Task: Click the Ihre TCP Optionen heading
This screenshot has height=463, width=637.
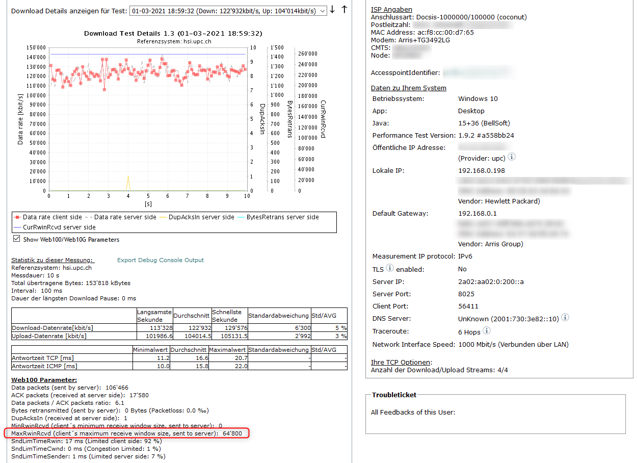Action: (x=401, y=362)
